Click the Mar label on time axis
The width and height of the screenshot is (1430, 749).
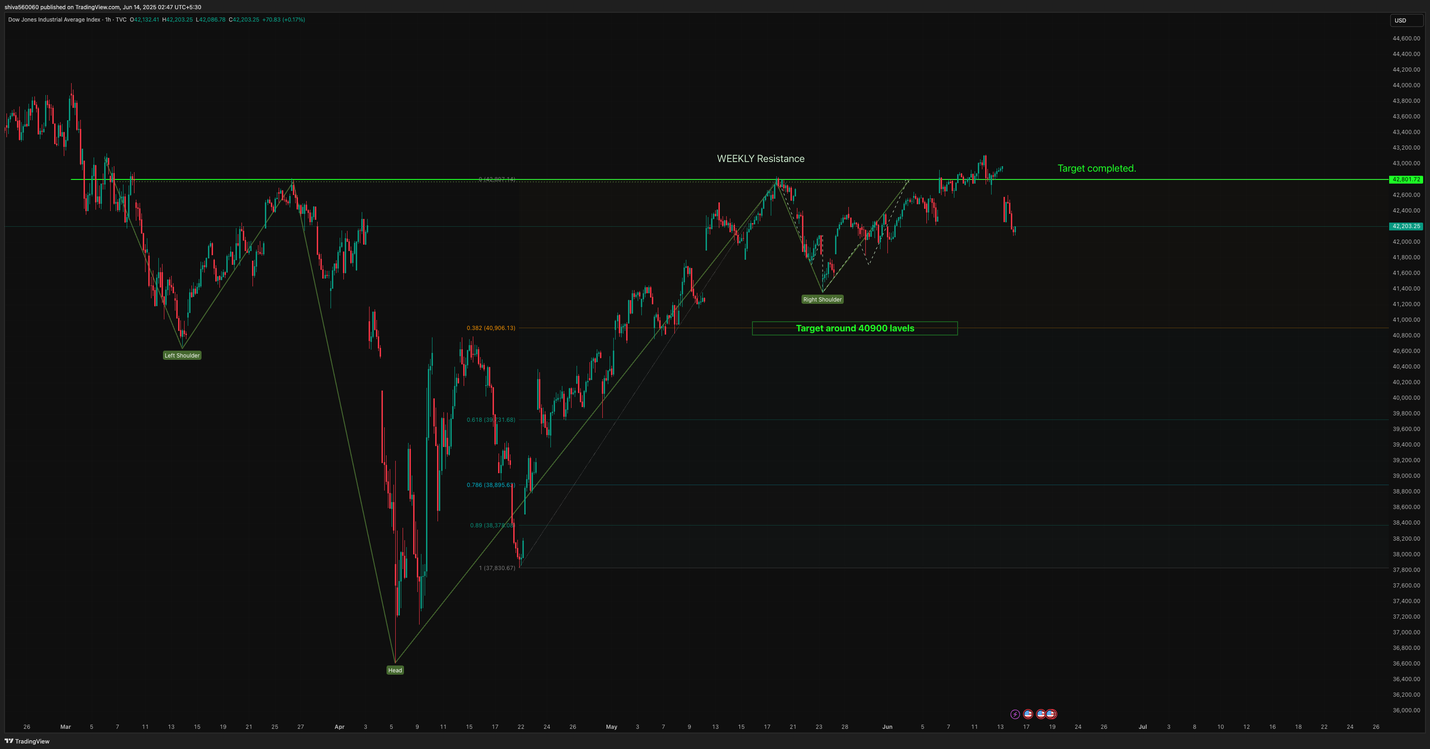[x=66, y=727]
